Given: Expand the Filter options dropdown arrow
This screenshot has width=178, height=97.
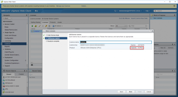Looking at the screenshot, I should pyautogui.click(x=146, y=26).
